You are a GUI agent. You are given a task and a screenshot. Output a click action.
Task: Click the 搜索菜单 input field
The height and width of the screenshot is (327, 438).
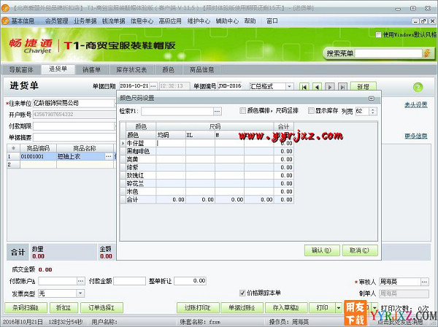click(388, 53)
